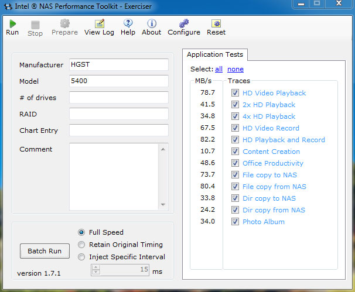Focus the Manufacturer text field
The width and height of the screenshot is (355, 292).
point(118,65)
